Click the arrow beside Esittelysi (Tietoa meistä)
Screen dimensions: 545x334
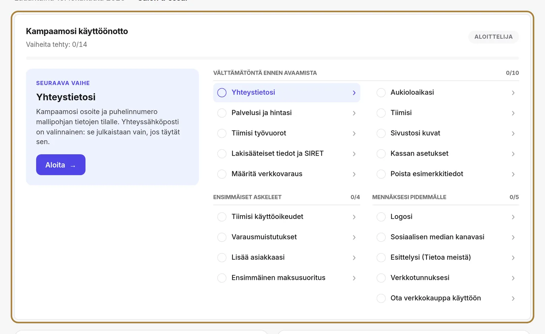pyautogui.click(x=513, y=258)
